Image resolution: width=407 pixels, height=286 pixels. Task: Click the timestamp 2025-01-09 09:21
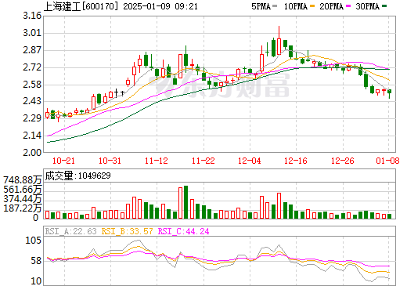[160, 6]
